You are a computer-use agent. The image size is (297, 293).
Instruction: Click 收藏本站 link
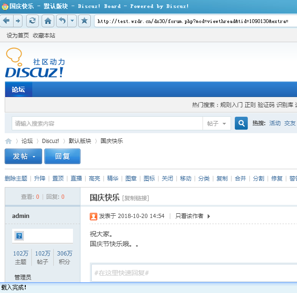coord(44,35)
